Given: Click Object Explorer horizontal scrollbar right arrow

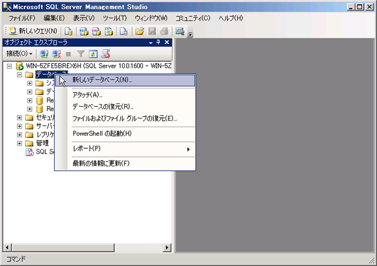Looking at the screenshot, I should pyautogui.click(x=167, y=248).
